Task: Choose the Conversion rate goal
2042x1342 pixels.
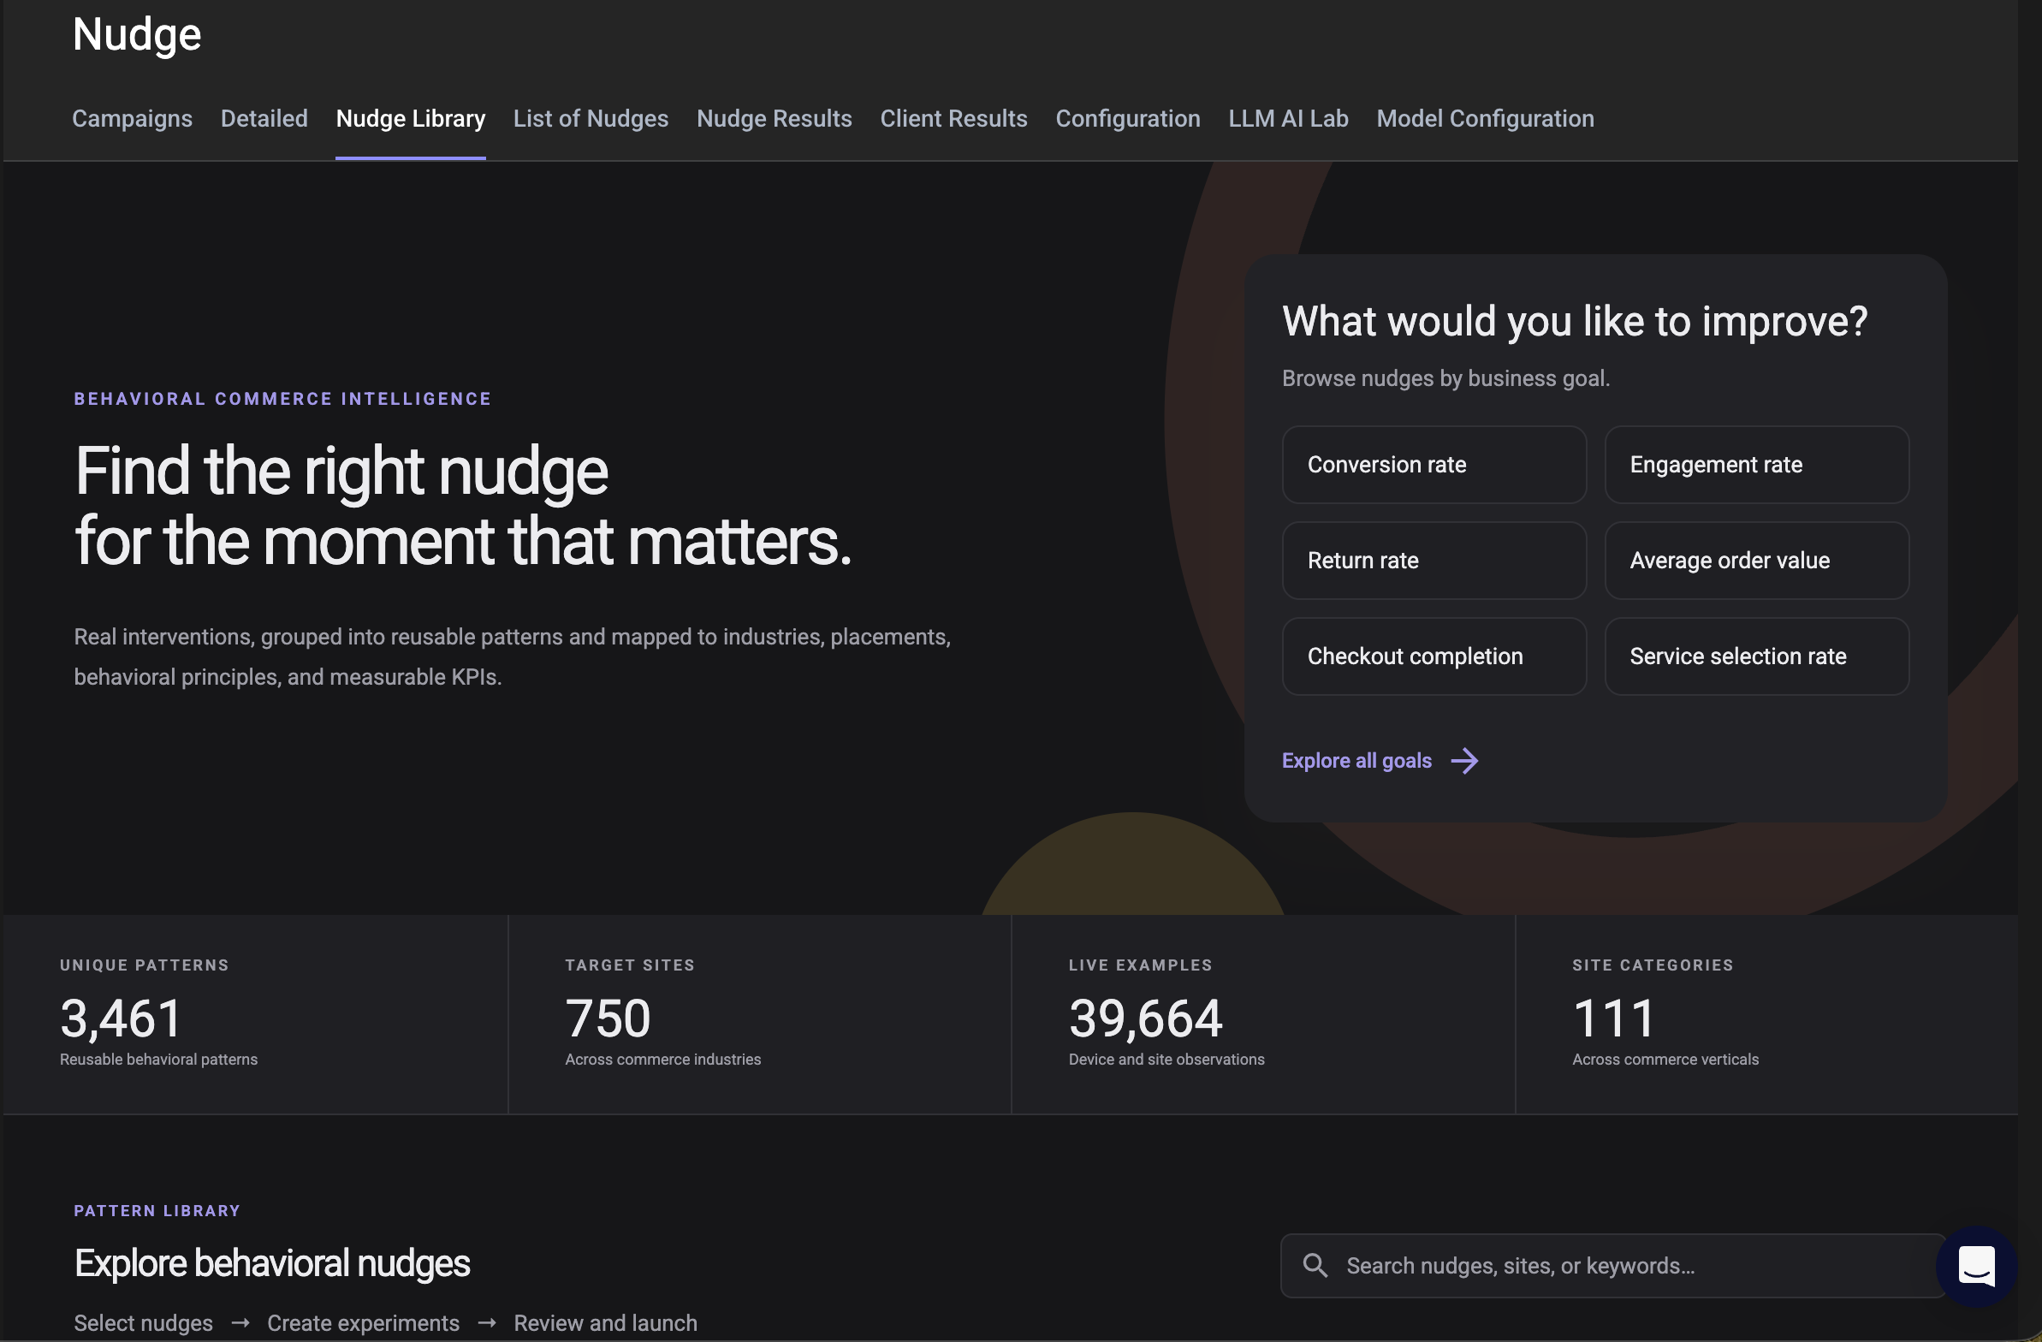Action: [1434, 465]
